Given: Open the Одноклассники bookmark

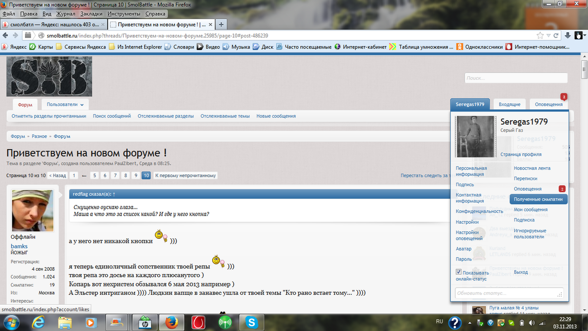Looking at the screenshot, I should coord(480,47).
